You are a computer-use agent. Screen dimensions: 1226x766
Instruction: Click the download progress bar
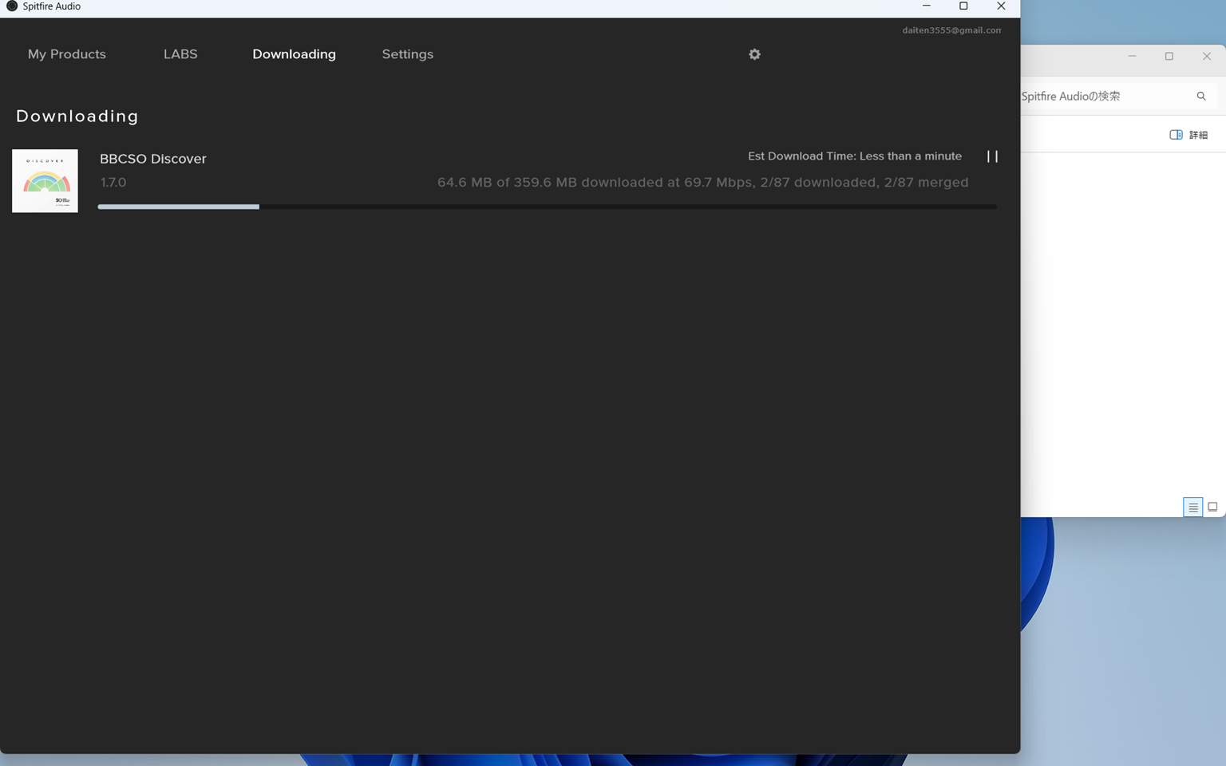pos(547,207)
